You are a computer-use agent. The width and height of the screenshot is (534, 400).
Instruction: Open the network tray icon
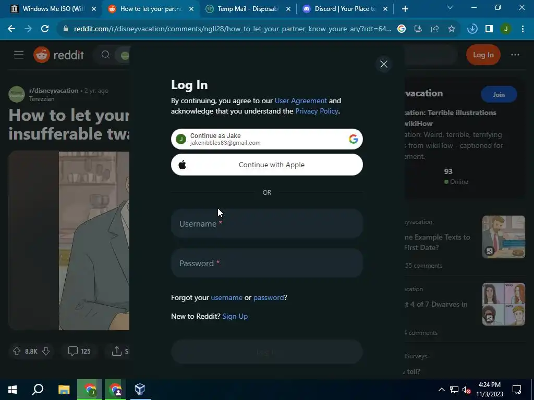point(454,390)
